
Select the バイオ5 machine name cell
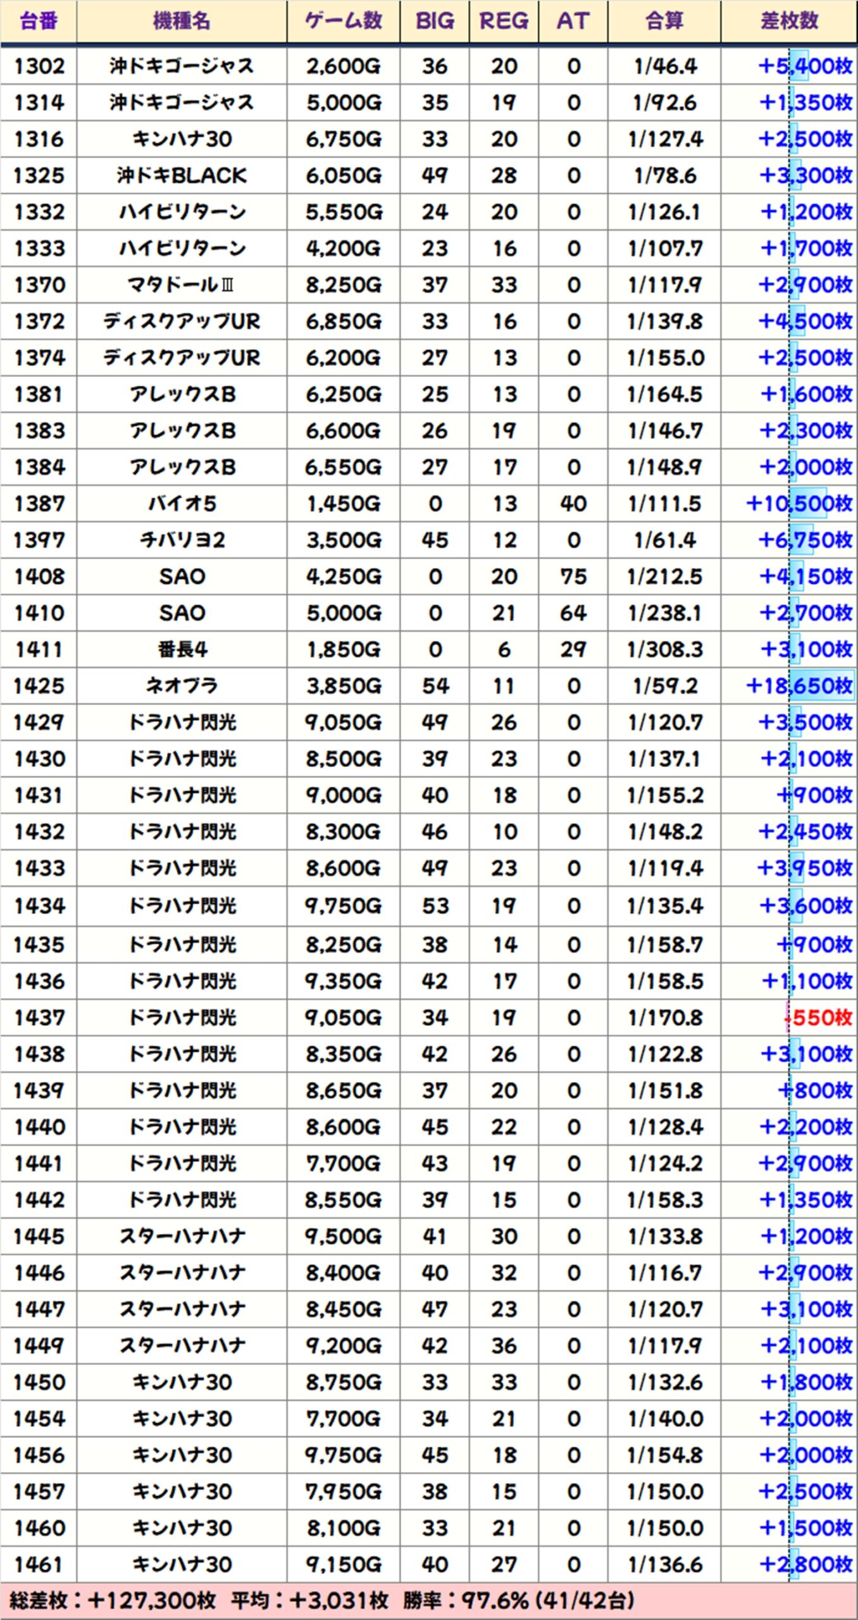point(182,504)
